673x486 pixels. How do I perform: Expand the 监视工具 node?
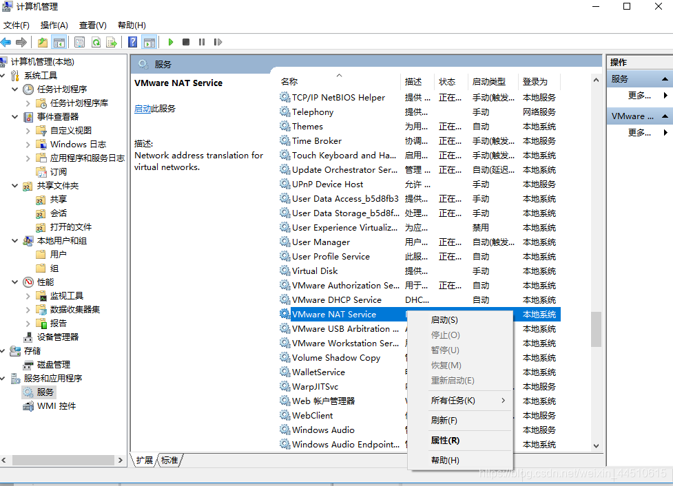click(x=28, y=295)
